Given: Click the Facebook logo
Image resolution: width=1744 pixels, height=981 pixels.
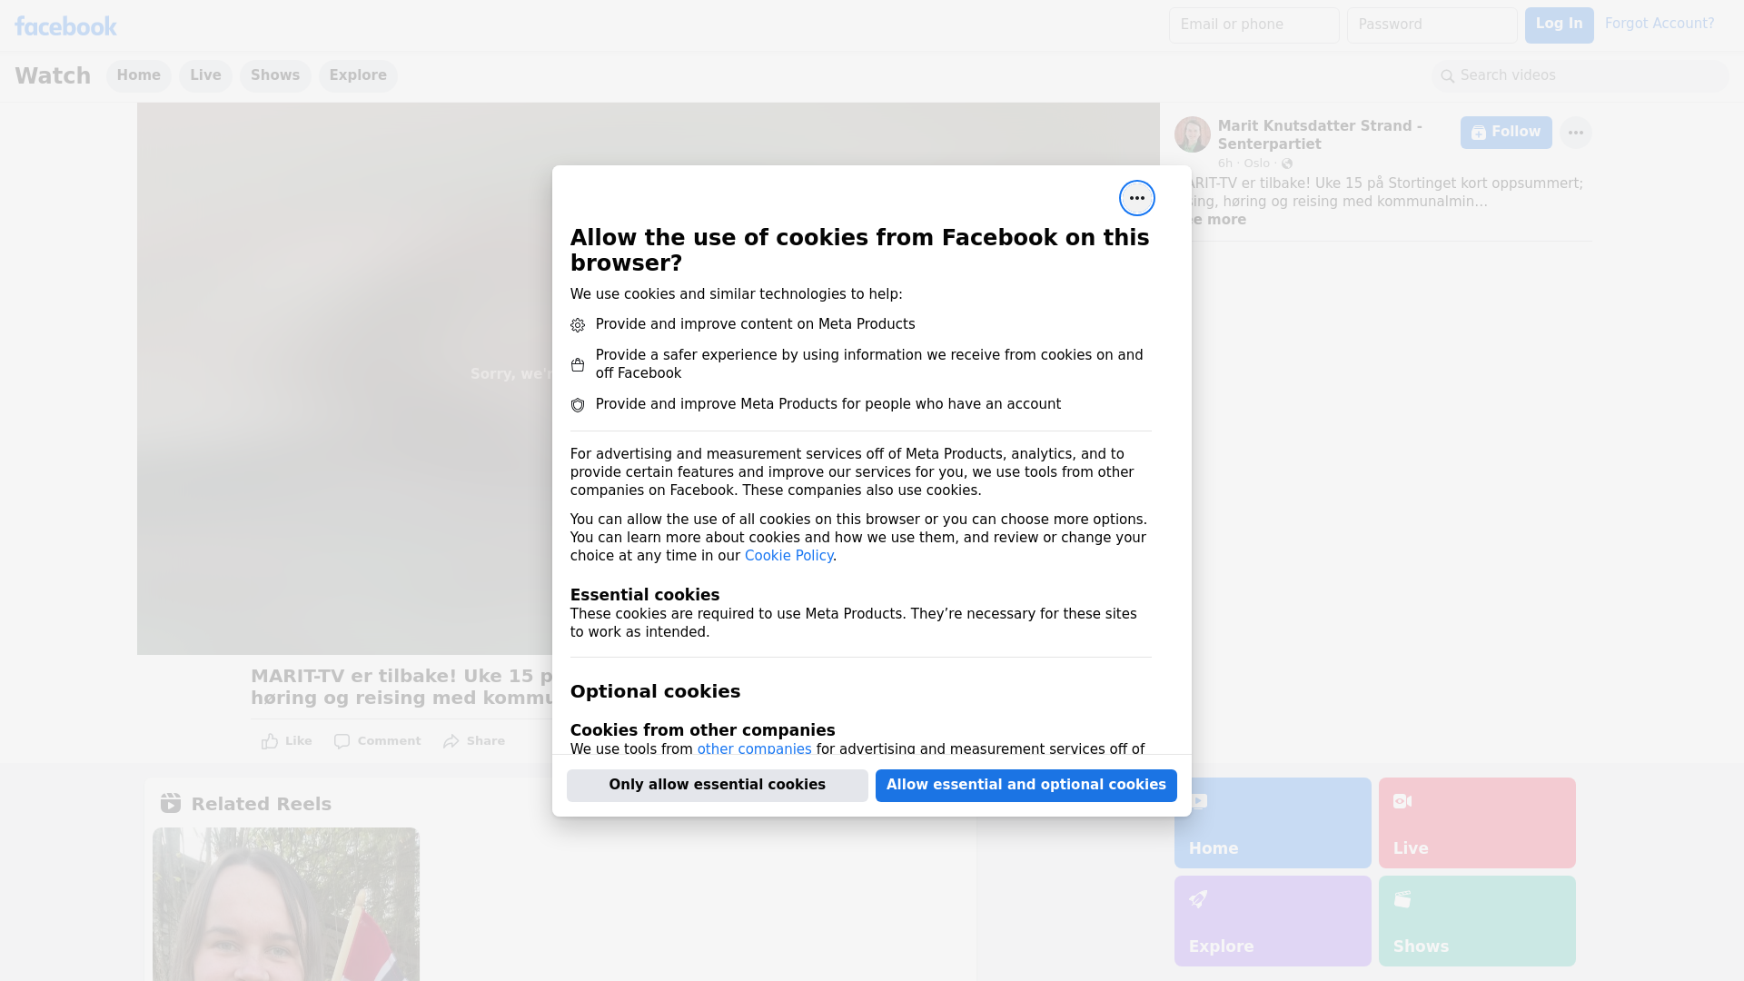Looking at the screenshot, I should point(65,26).
